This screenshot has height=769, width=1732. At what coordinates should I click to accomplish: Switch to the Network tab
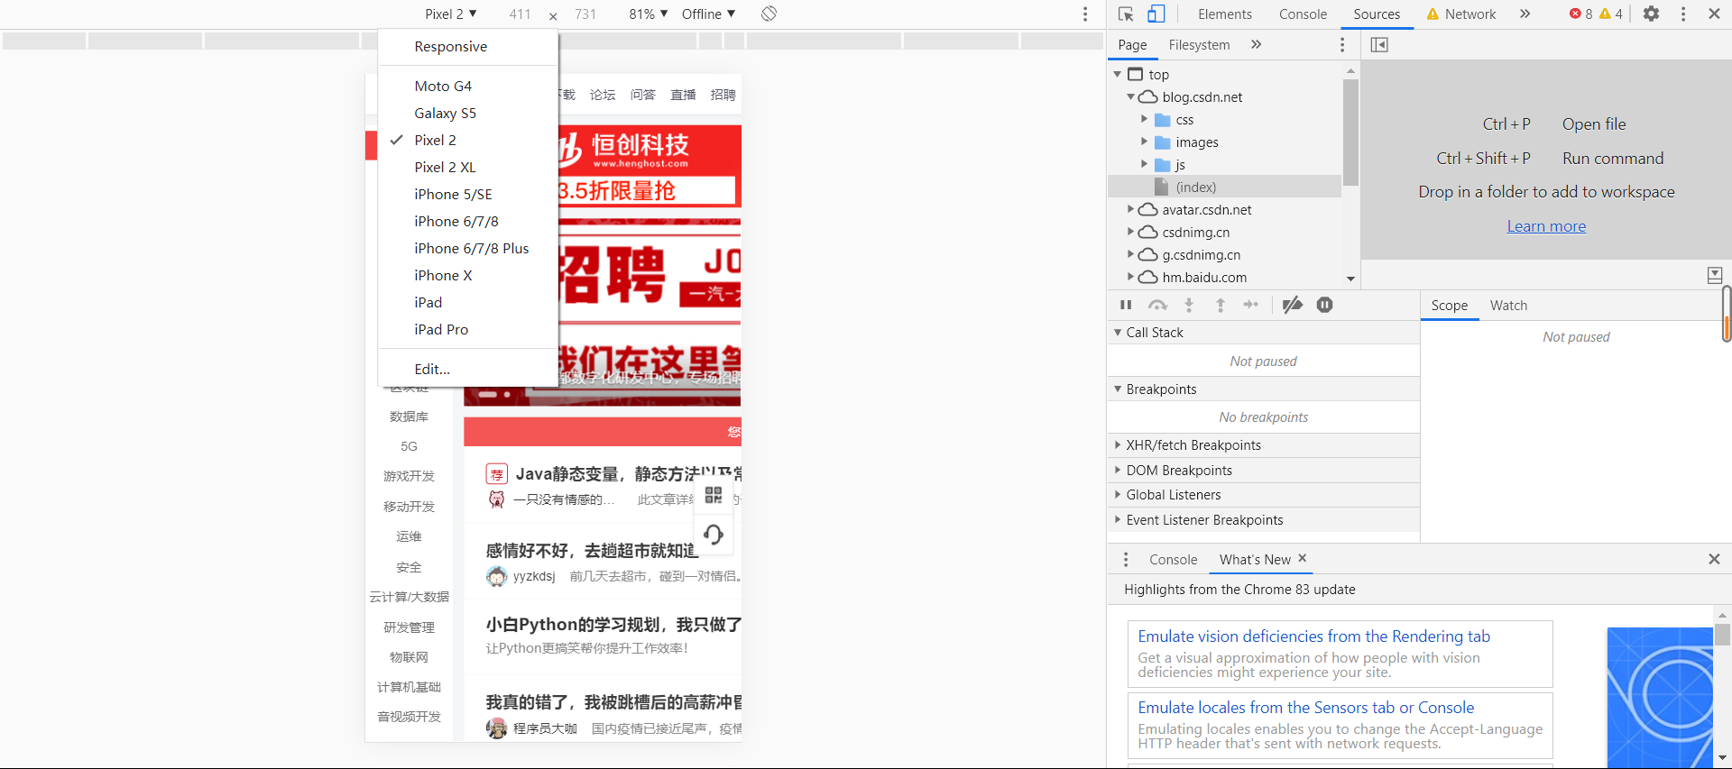(x=1461, y=14)
